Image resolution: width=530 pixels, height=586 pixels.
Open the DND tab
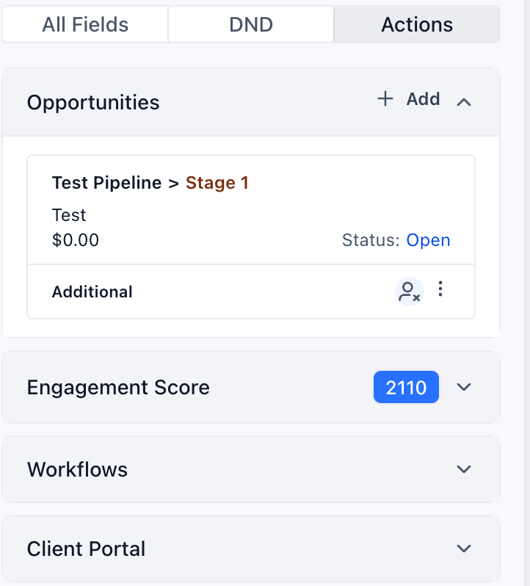click(251, 25)
